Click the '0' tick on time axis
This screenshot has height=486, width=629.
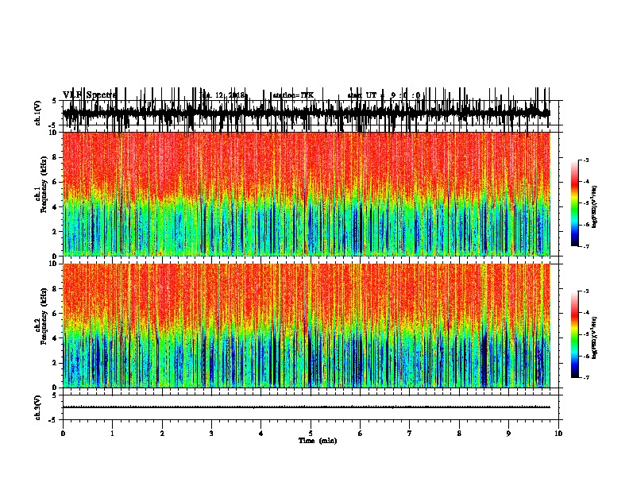coord(63,434)
